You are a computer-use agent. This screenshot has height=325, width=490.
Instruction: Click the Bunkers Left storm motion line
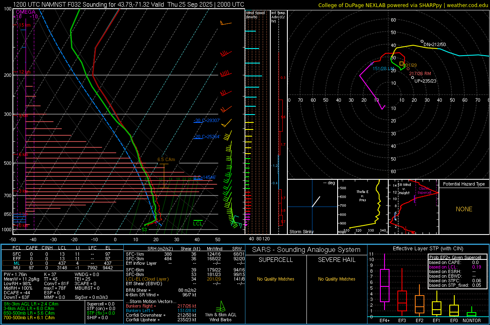(x=161, y=310)
